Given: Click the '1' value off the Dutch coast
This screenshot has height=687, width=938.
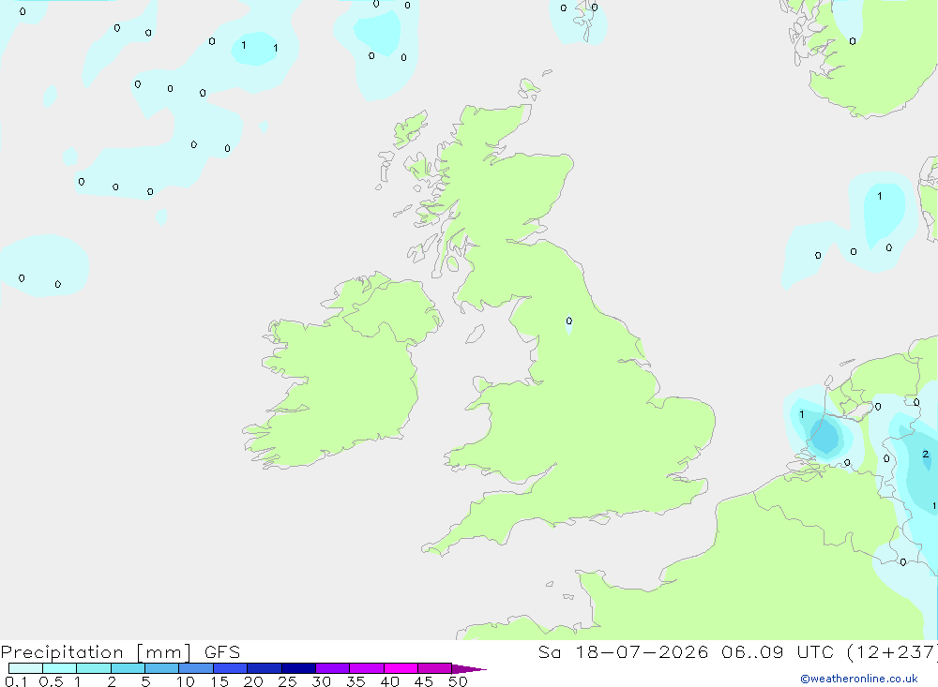Looking at the screenshot, I should point(802,414).
